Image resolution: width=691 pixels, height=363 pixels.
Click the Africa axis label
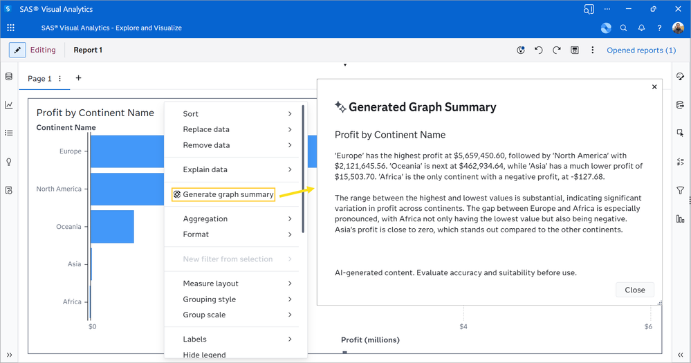[x=72, y=301]
